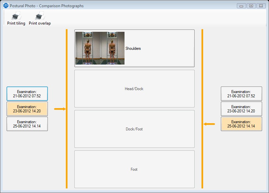Image resolution: width=269 pixels, height=193 pixels.
Task: Minimize the Postural Photo window
Action: (241, 6)
